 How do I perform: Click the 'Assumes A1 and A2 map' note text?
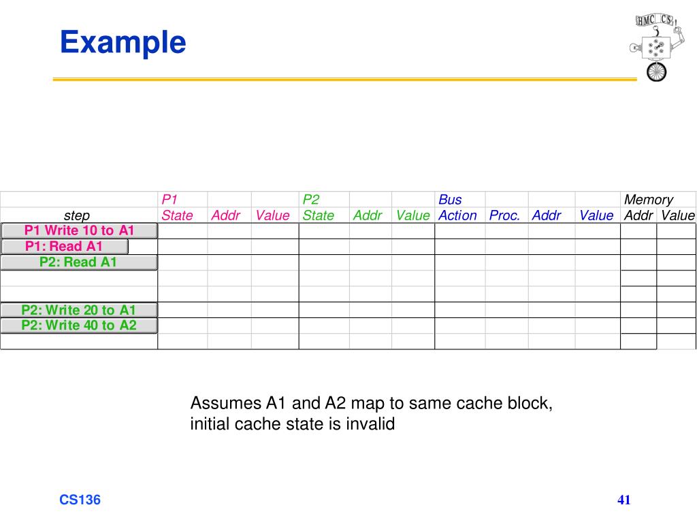[x=372, y=403]
